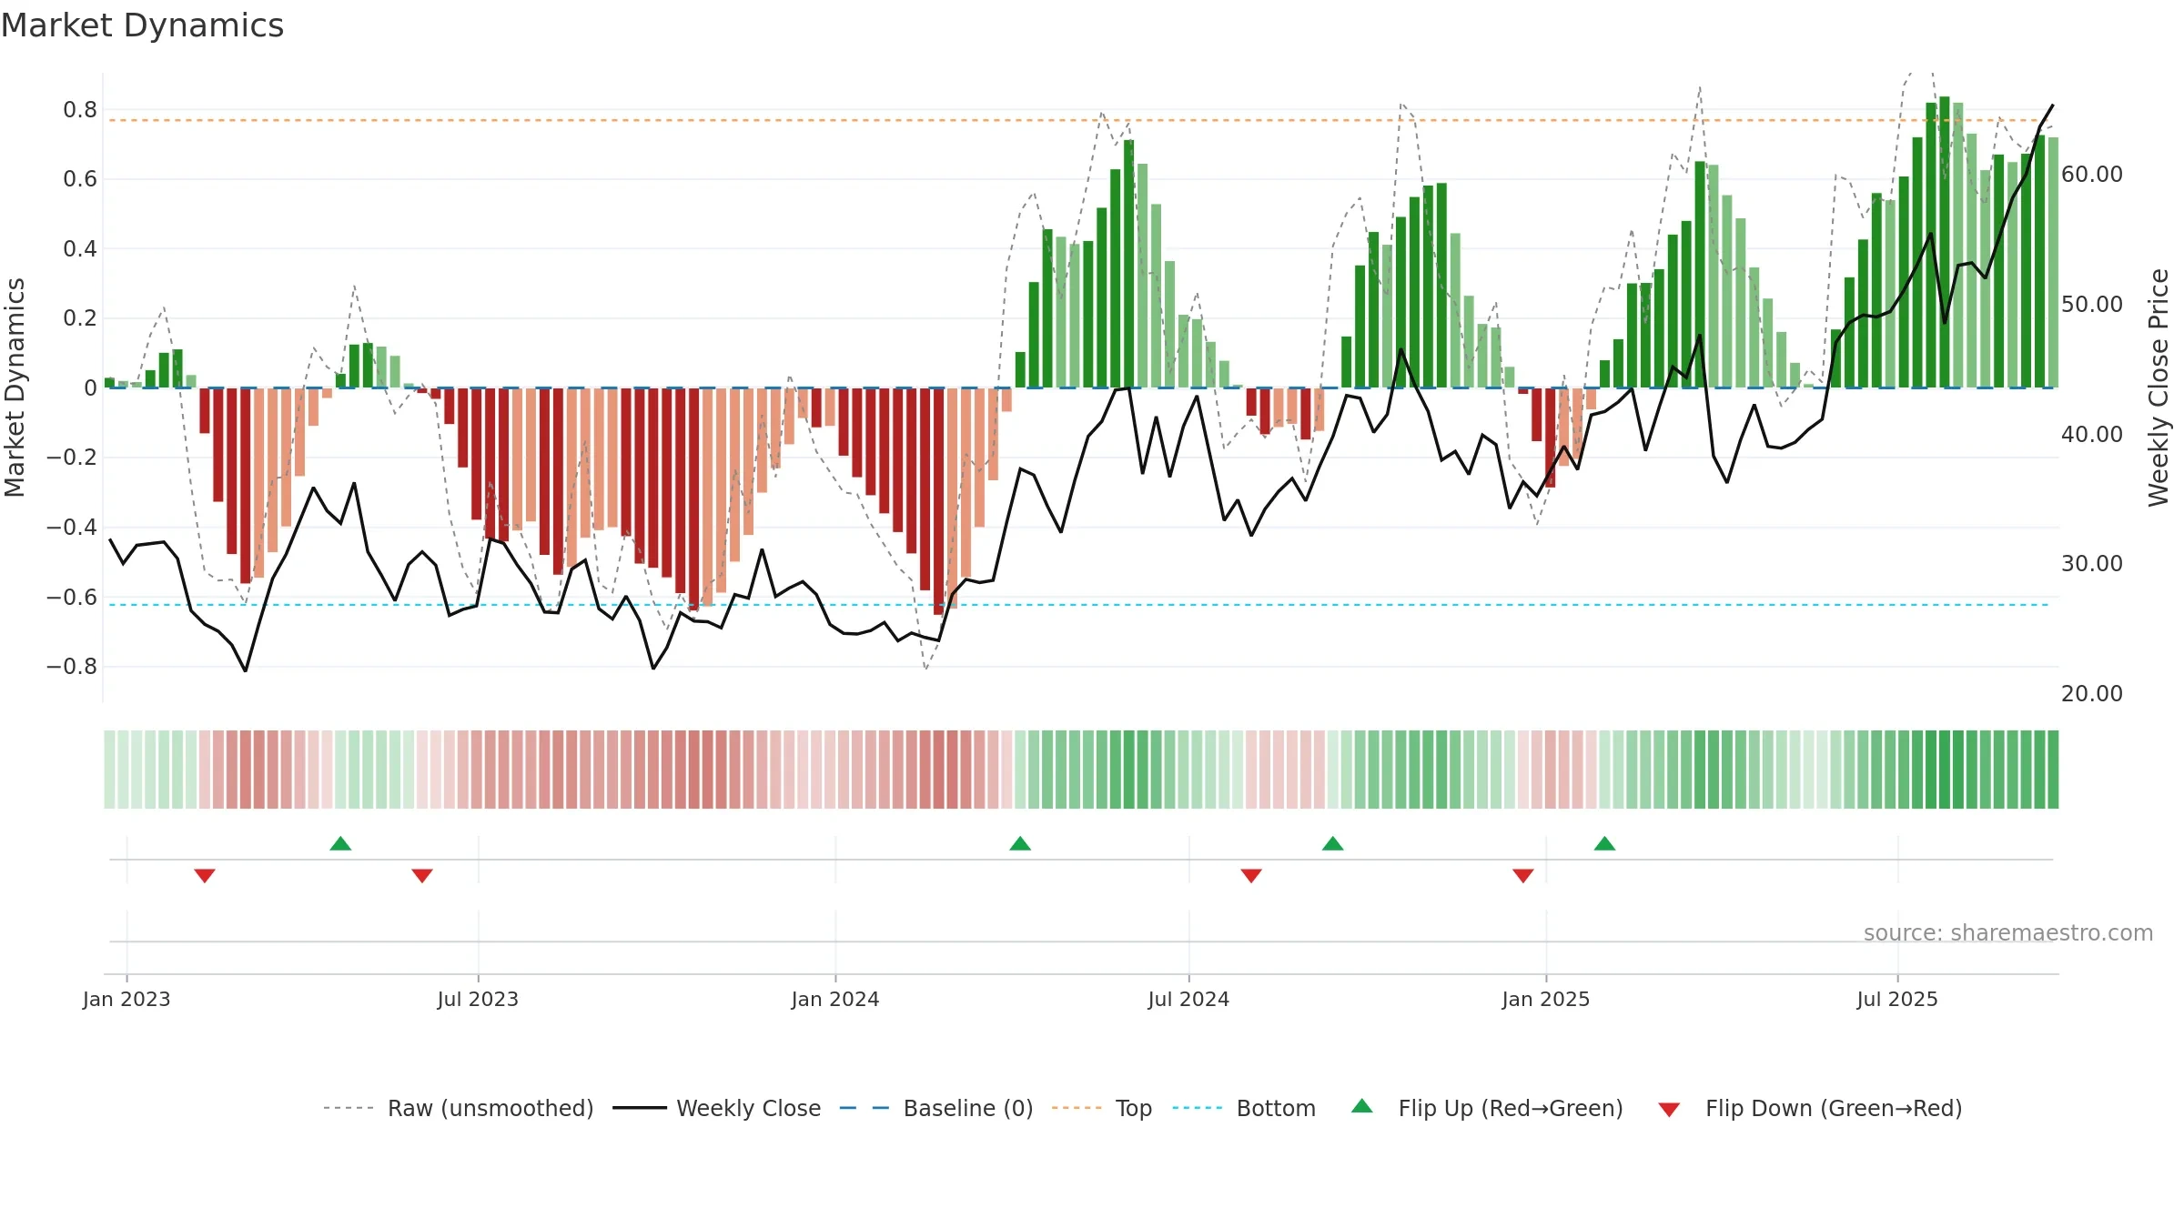Click the green triangle icon in legend
The height and width of the screenshot is (1228, 2184).
pos(1362,1106)
